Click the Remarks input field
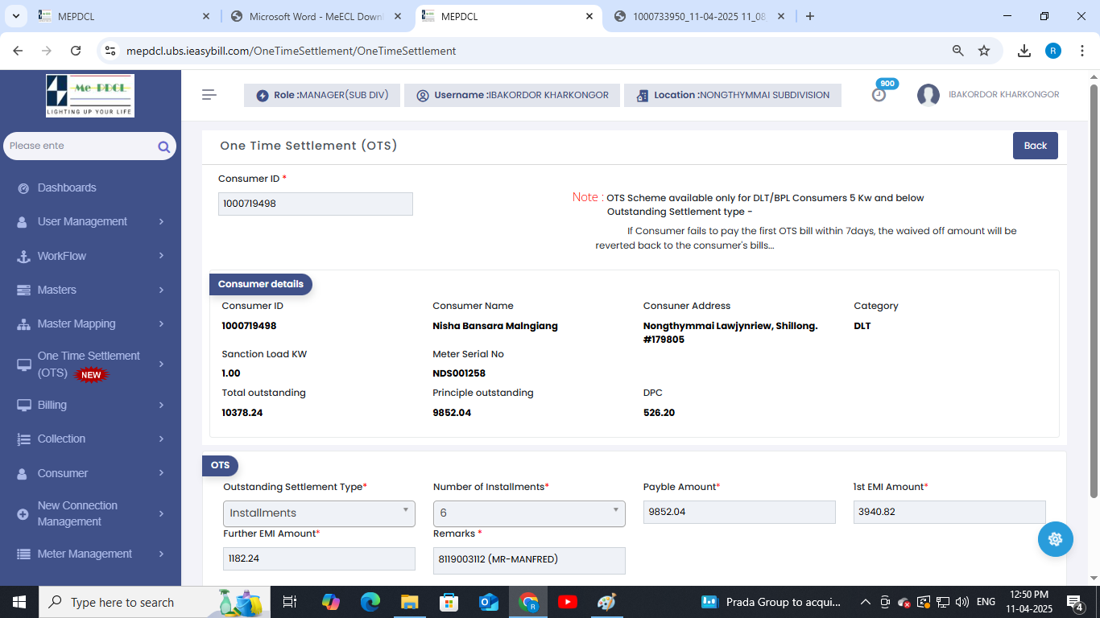 (x=529, y=561)
